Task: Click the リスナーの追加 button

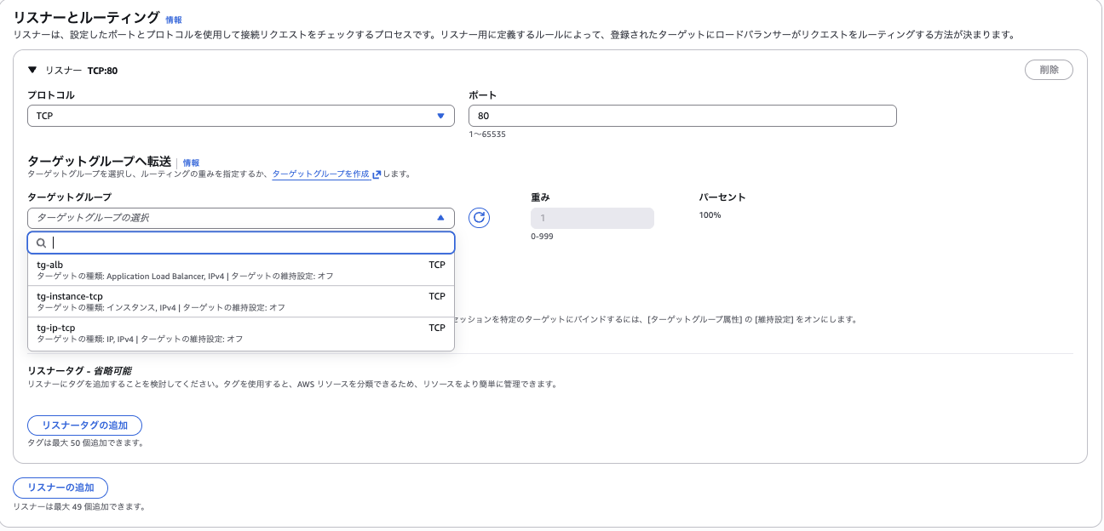Action: [60, 488]
